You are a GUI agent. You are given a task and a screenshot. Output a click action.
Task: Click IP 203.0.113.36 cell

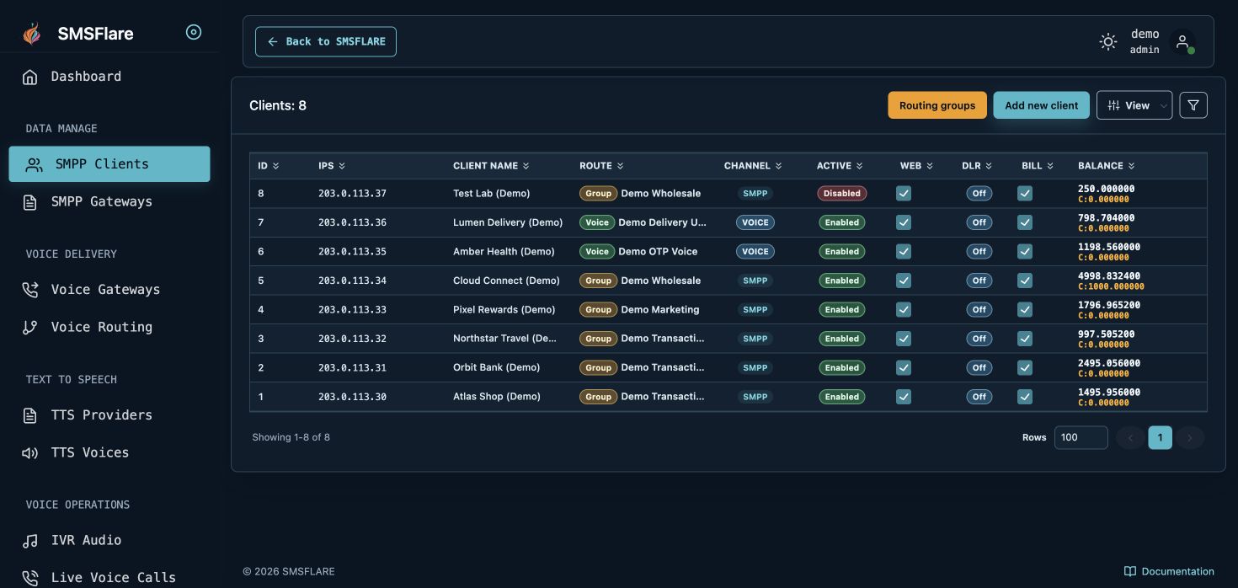tap(352, 222)
